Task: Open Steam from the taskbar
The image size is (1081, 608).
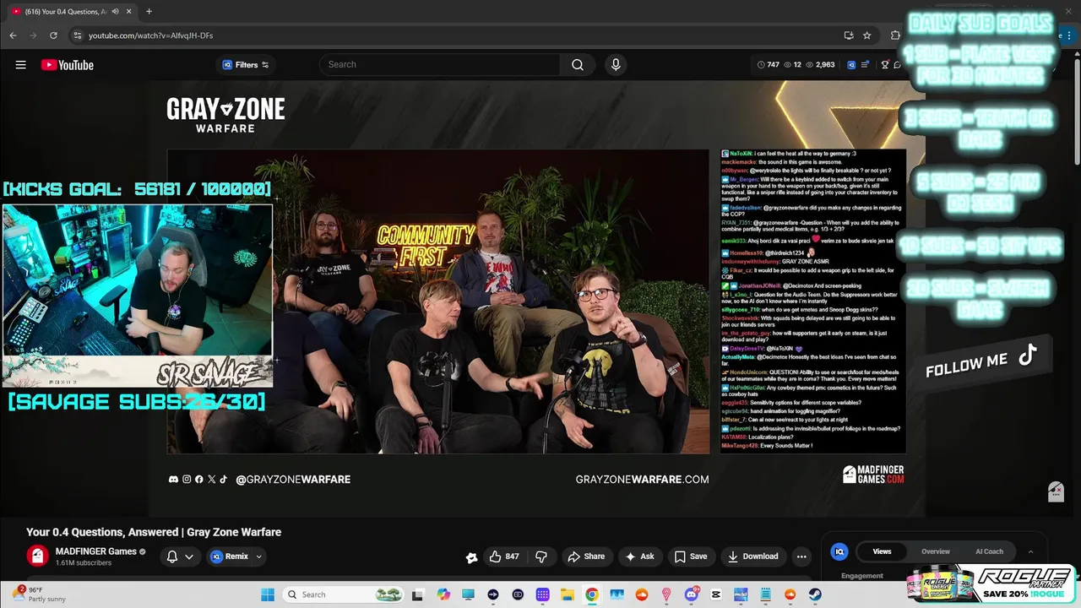Action: coord(815,594)
